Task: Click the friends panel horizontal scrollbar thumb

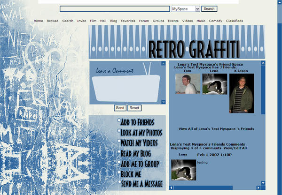Action: coord(203,187)
